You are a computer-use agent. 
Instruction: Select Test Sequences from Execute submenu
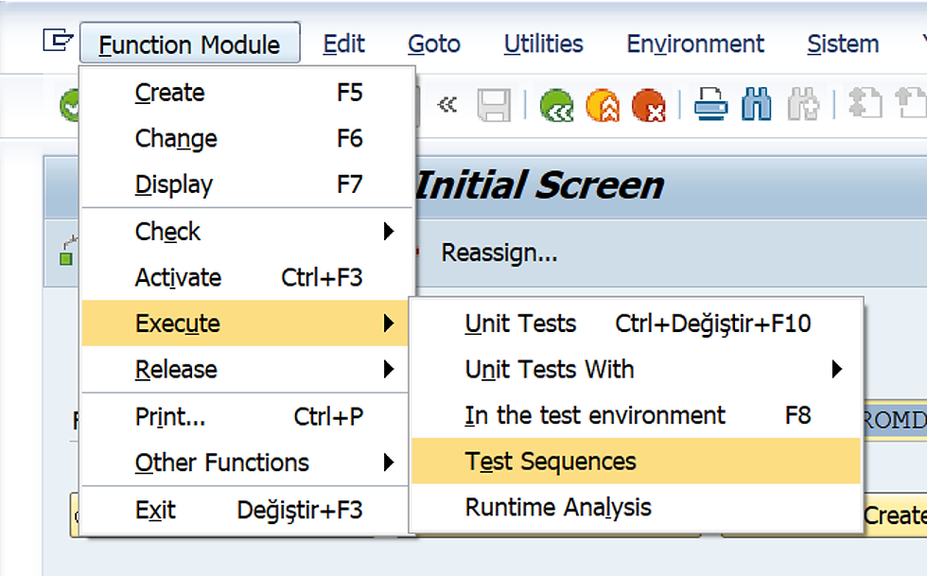point(551,462)
